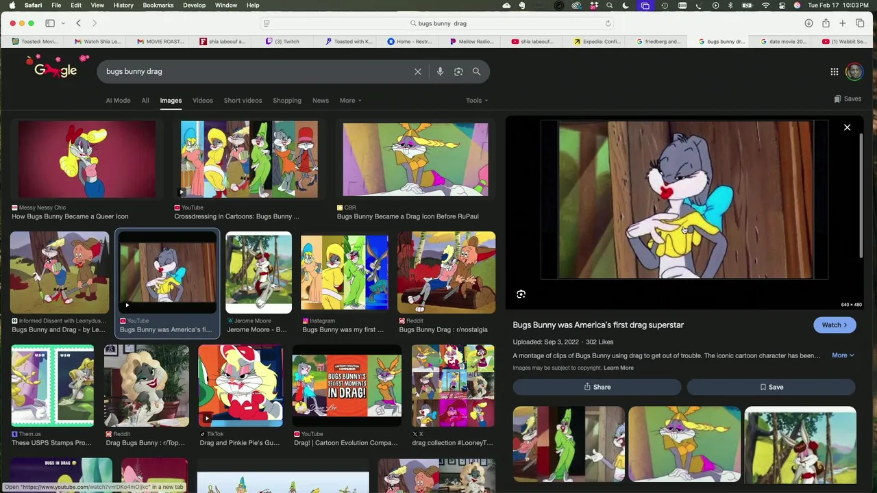Open Informed Dissent Bugs Bunny and Drag thumbnail

tap(60, 273)
